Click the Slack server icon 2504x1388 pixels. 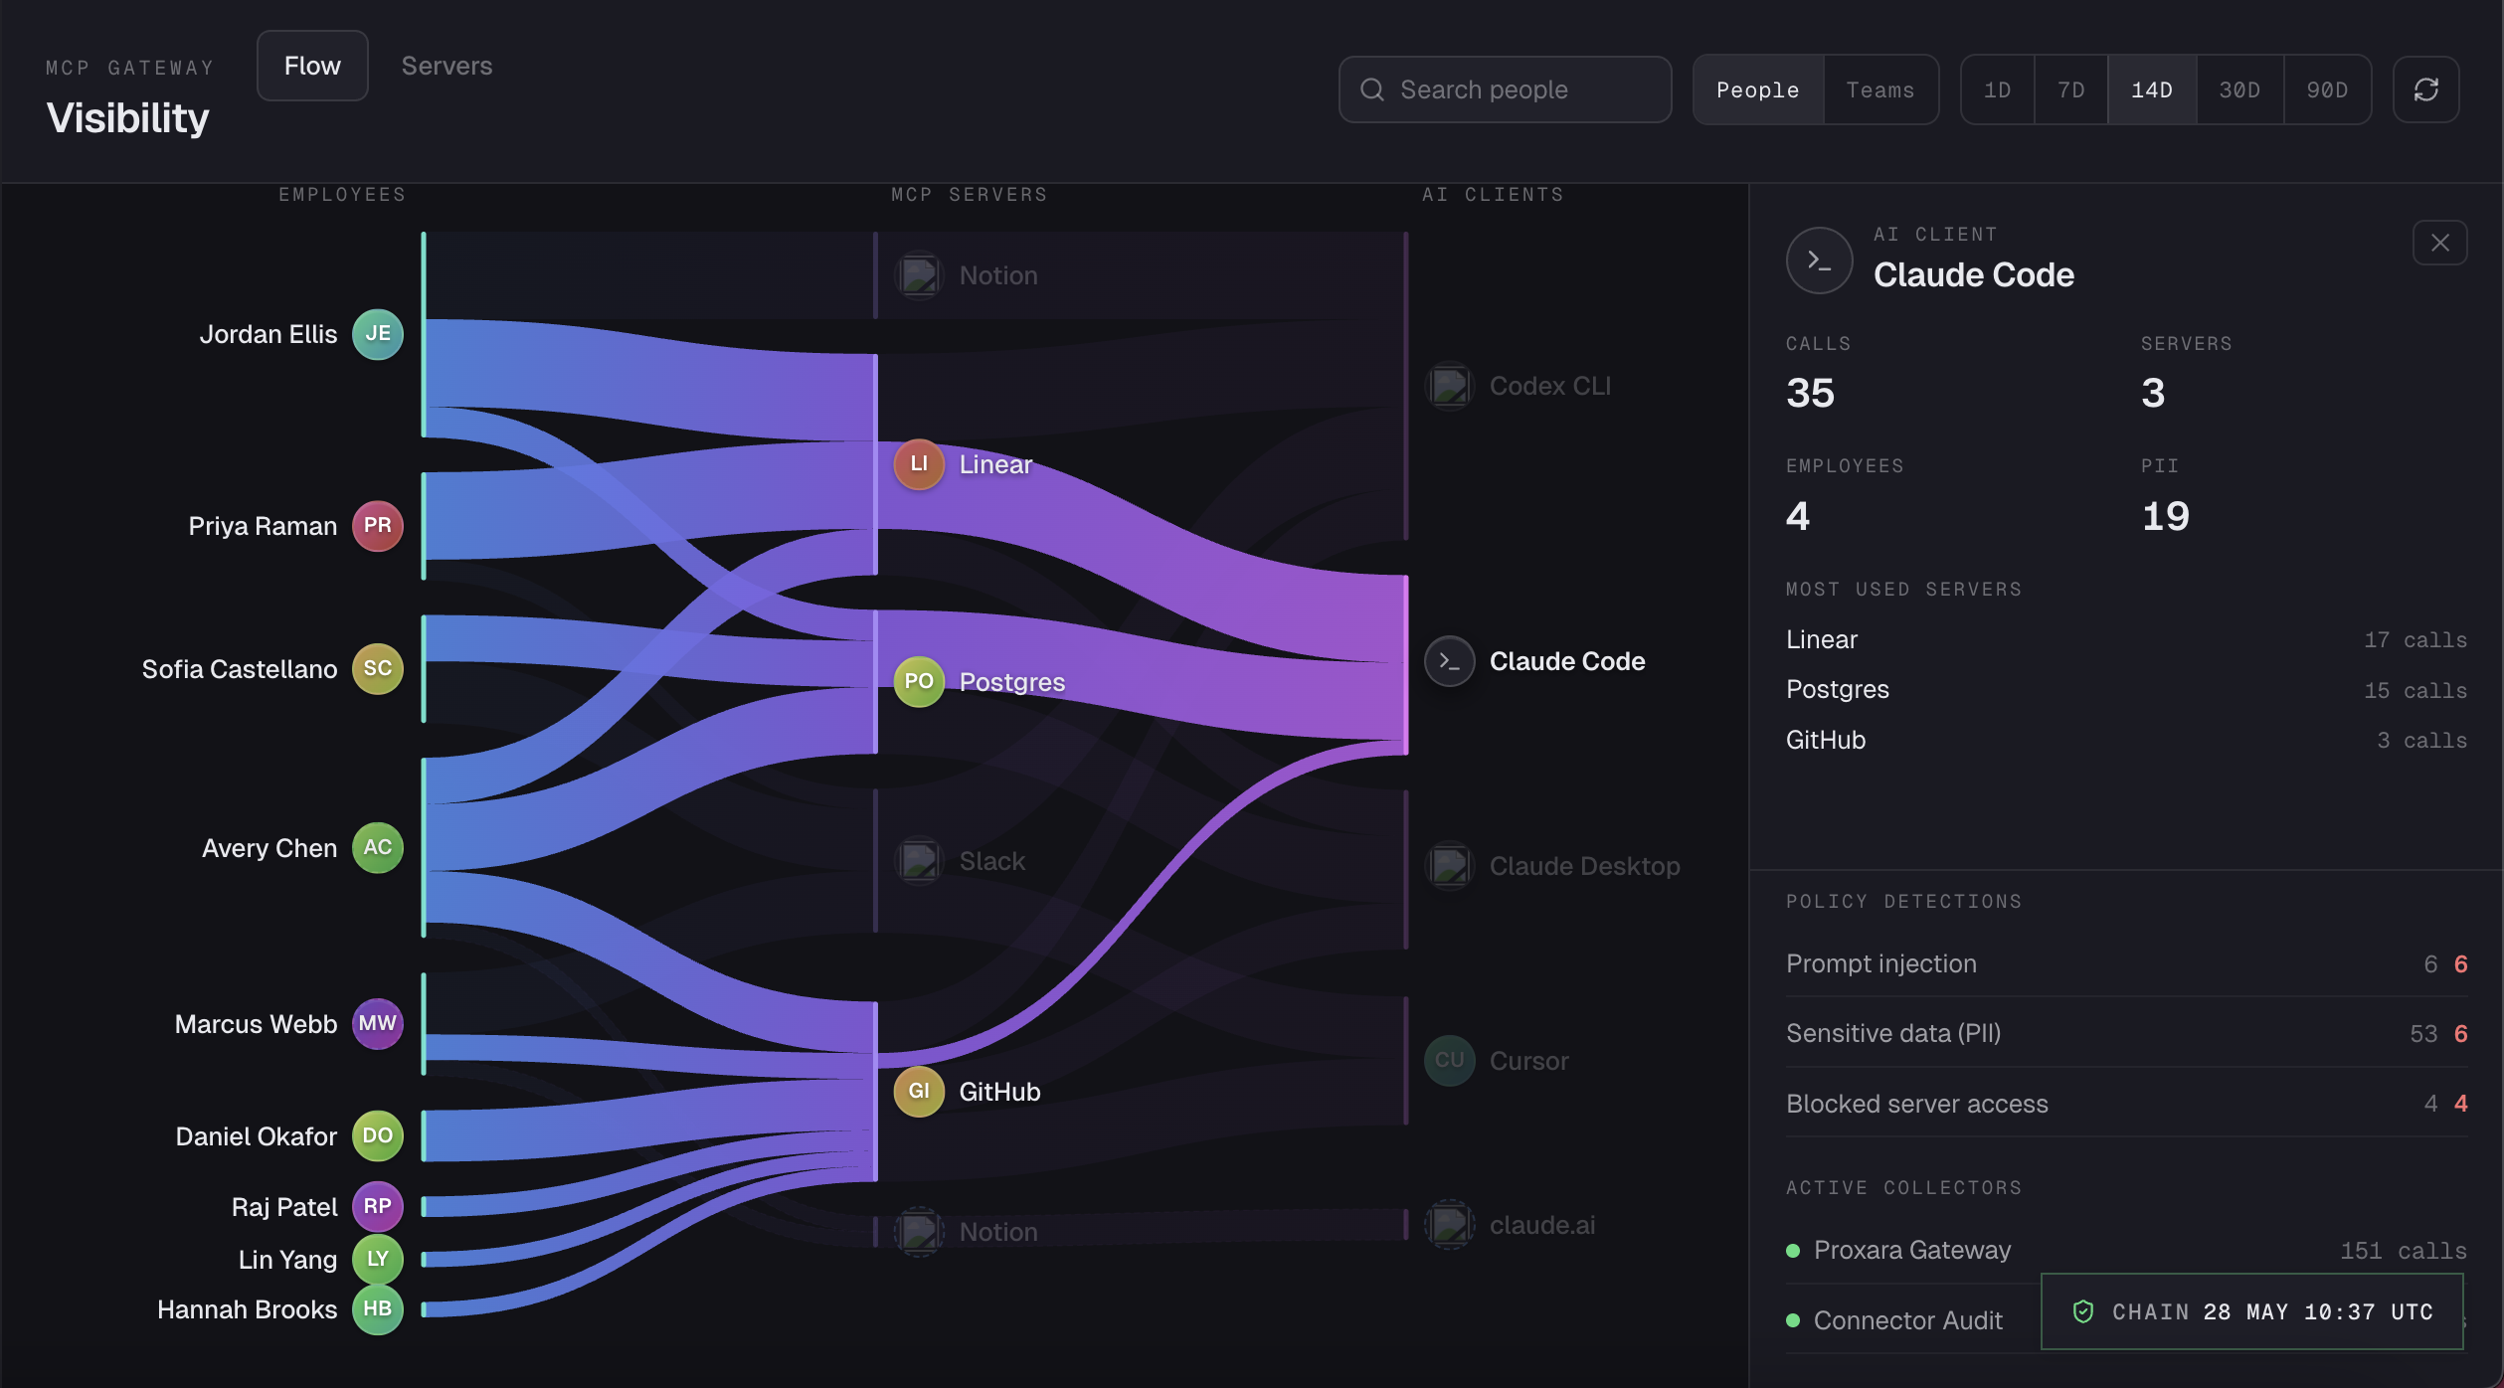point(919,861)
